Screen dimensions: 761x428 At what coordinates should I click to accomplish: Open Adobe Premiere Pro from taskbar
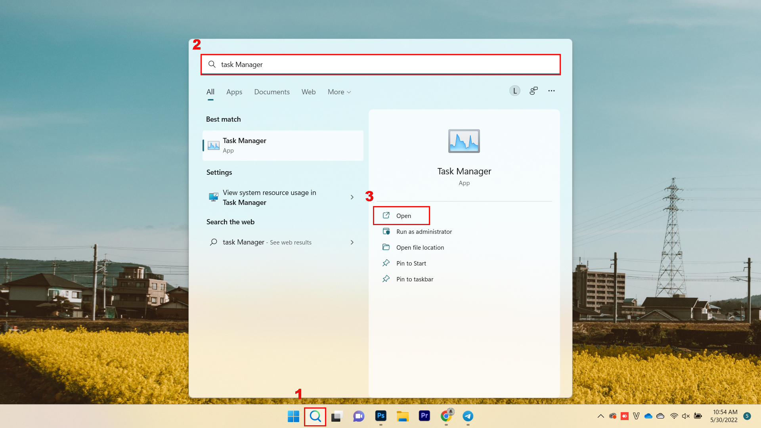pyautogui.click(x=424, y=416)
